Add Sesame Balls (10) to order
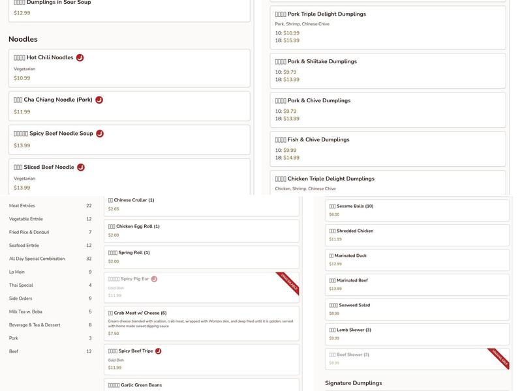 [417, 210]
